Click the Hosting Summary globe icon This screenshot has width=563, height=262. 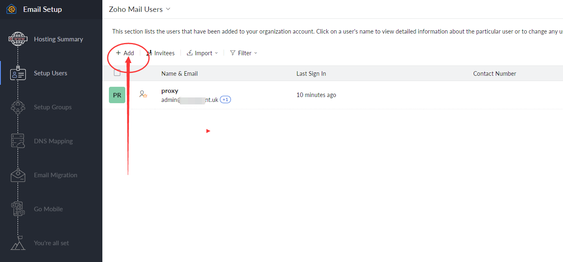[x=18, y=39]
